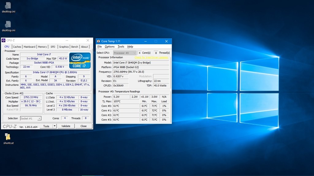Close the Core Temp window
The width and height of the screenshot is (314, 176).
pyautogui.click(x=167, y=41)
